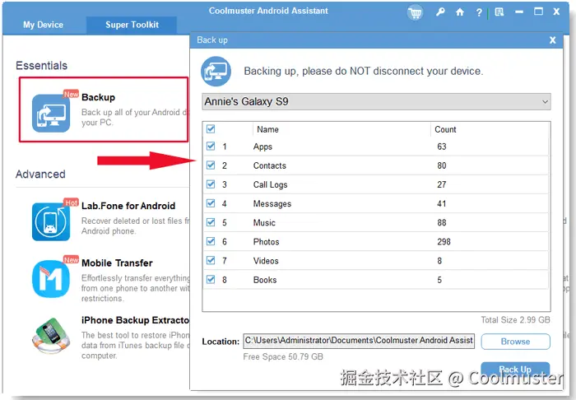Click Total Size 2.99 GB text
Image resolution: width=576 pixels, height=400 pixels.
click(x=515, y=320)
